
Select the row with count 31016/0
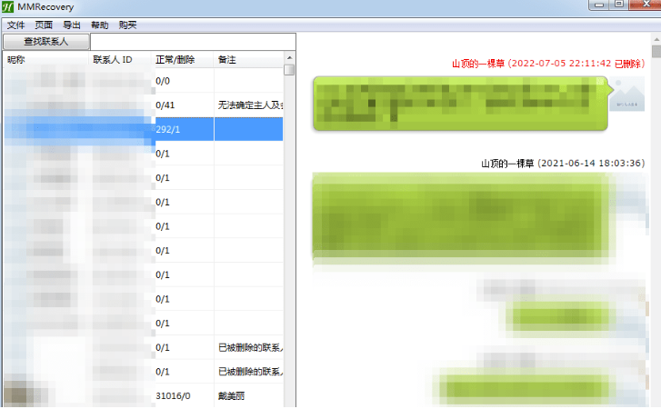(x=144, y=396)
